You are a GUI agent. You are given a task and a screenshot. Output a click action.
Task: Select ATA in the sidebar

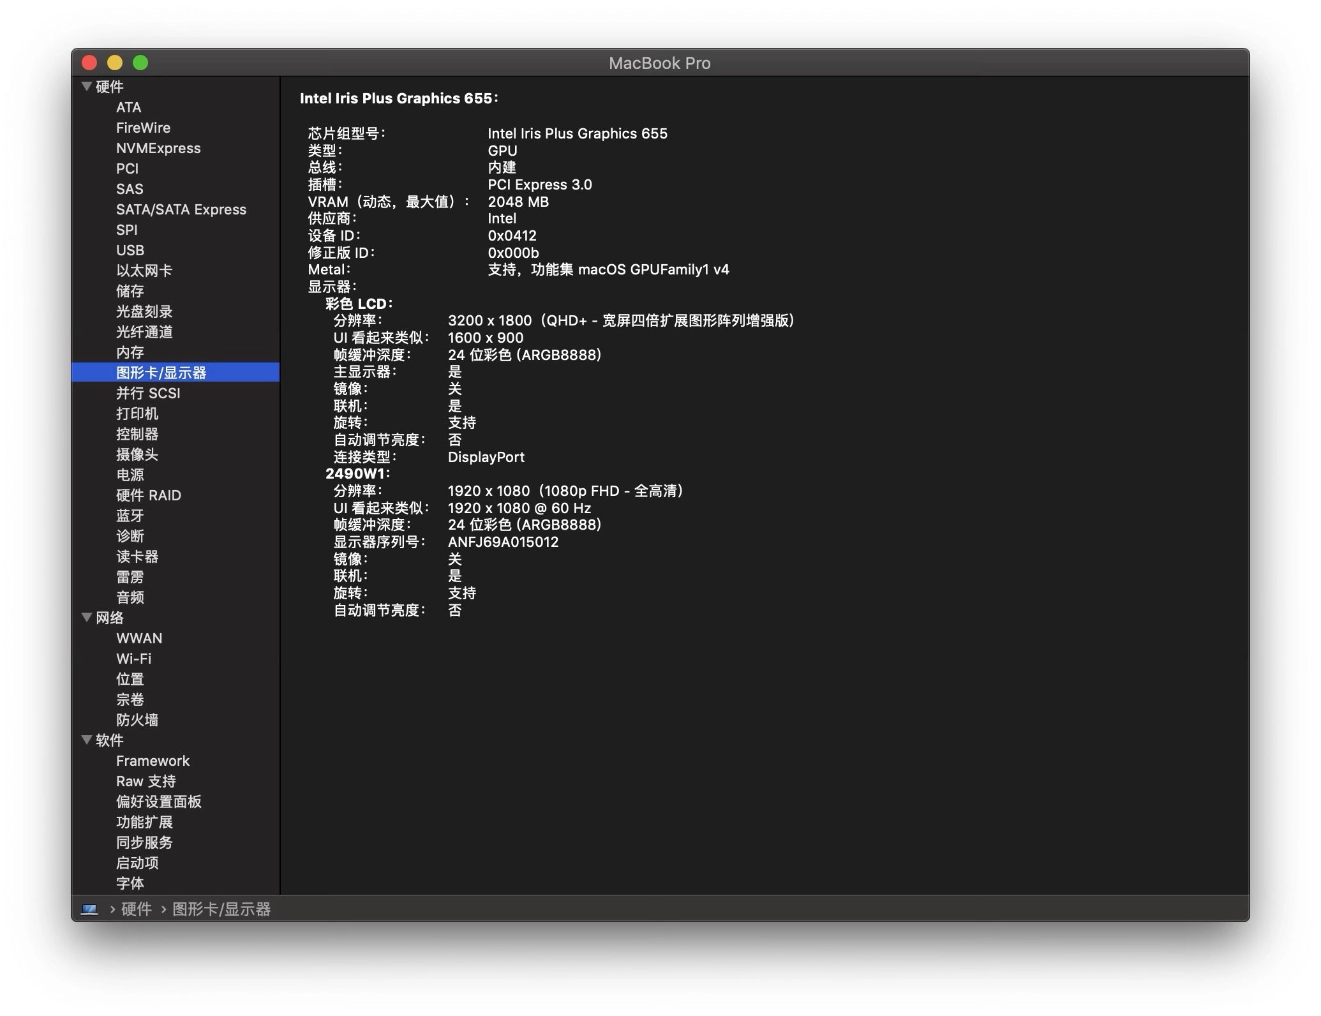coord(129,107)
